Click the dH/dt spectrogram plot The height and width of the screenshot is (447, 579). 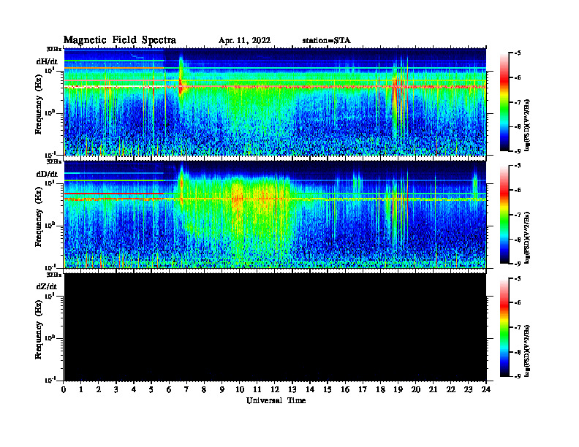pyautogui.click(x=275, y=102)
